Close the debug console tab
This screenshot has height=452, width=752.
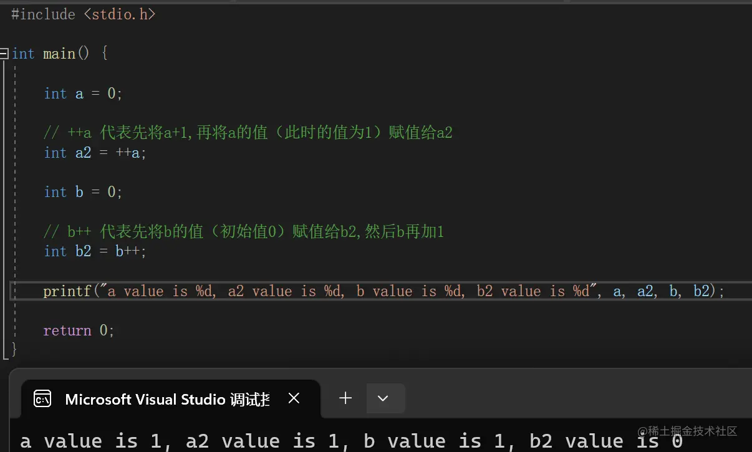click(294, 398)
